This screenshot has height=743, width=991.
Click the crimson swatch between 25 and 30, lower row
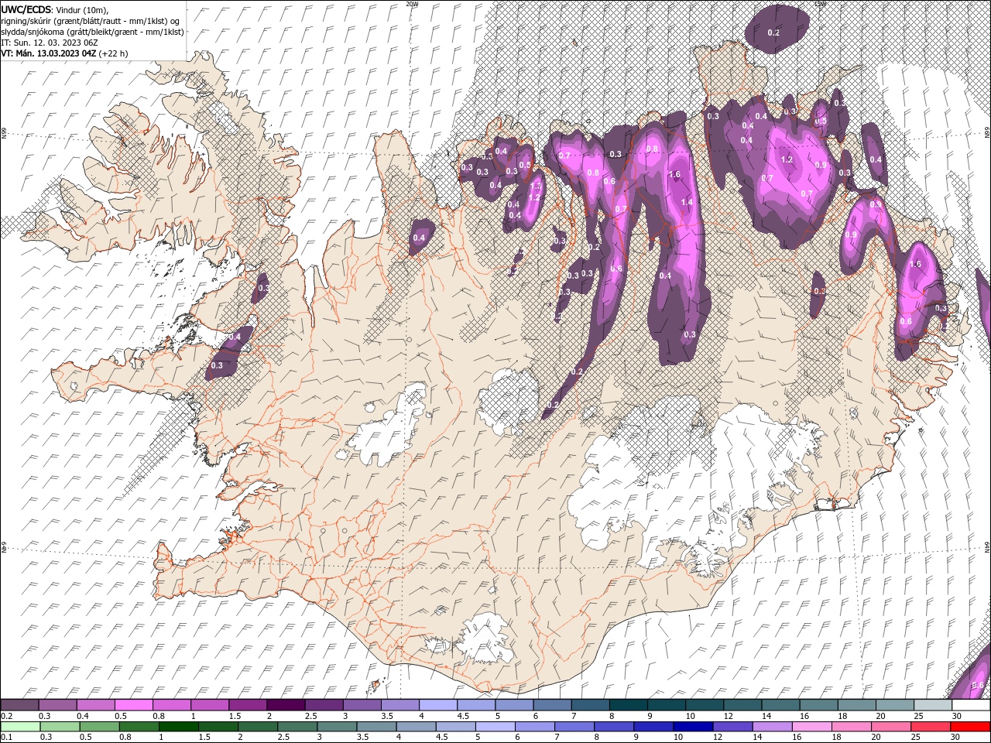pos(931,727)
